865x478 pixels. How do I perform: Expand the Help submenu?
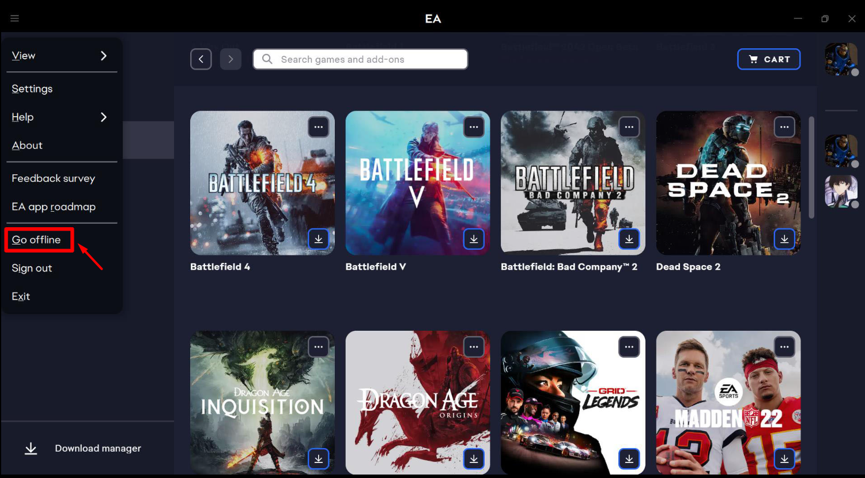(62, 117)
